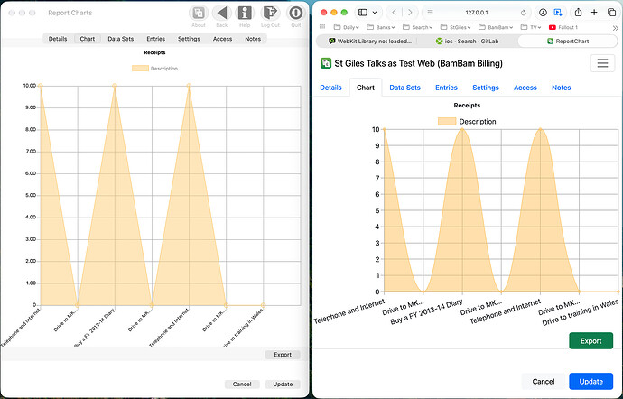Open Settings tab in Report Charts window
Viewport: 623px width, 399px height.
coord(189,39)
